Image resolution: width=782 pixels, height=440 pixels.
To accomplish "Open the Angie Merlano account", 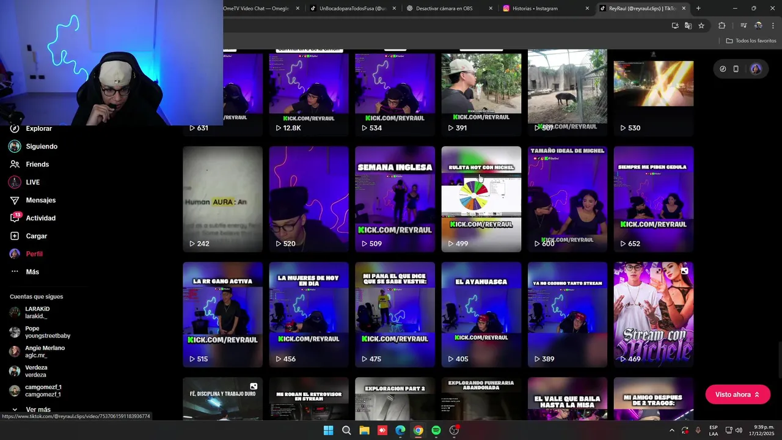I will (x=37, y=351).
